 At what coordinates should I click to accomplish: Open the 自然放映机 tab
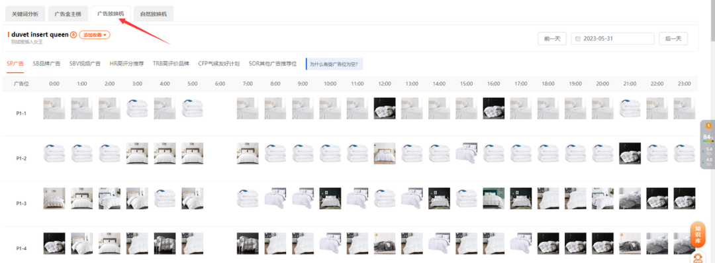[x=154, y=14]
